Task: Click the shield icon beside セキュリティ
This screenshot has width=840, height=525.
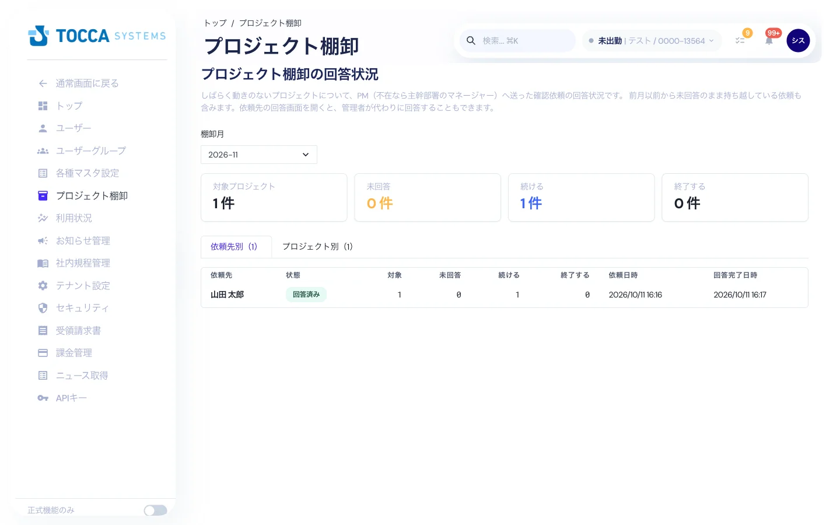Action: (43, 308)
